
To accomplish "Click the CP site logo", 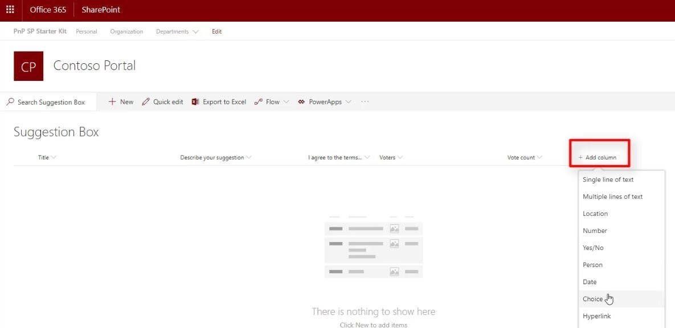I will (x=28, y=66).
